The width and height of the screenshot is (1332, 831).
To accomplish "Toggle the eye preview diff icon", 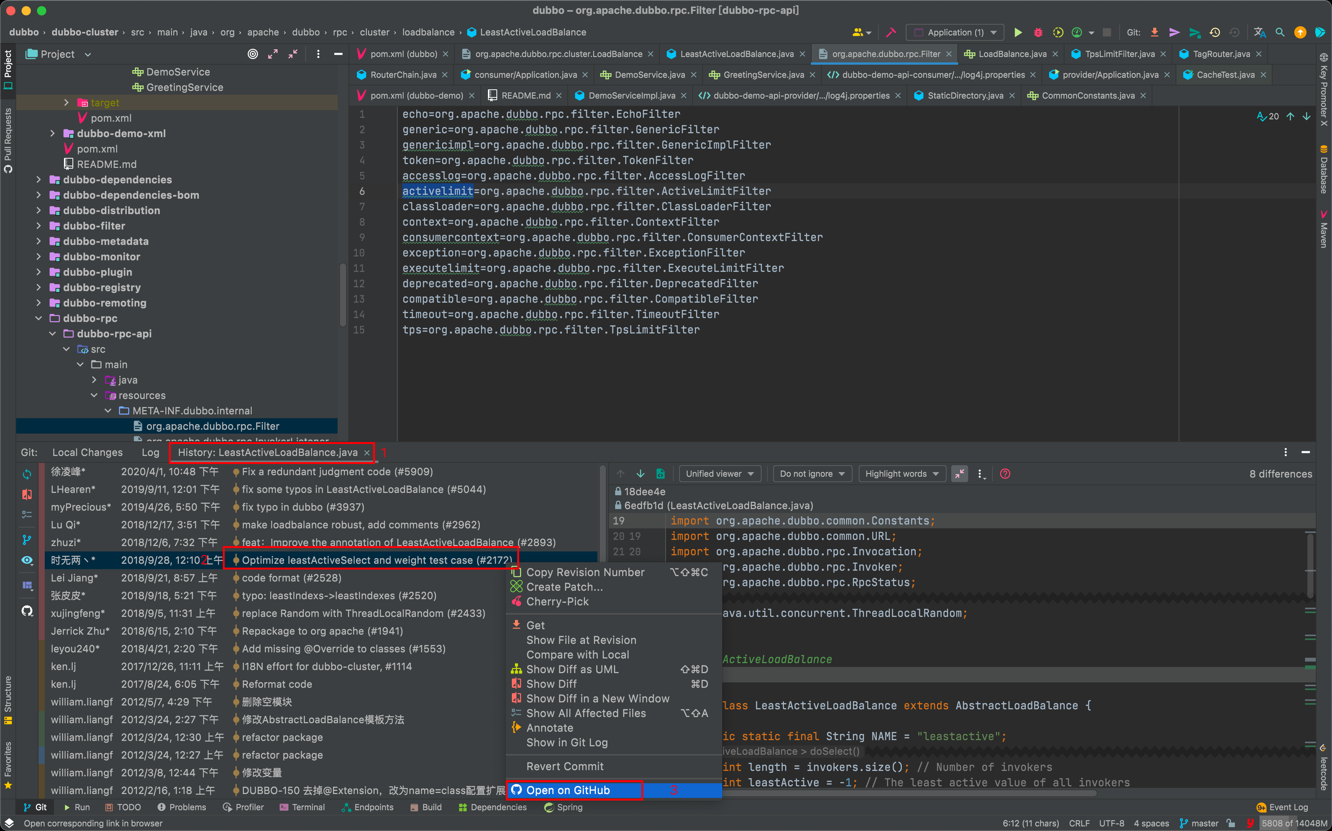I will click(x=27, y=560).
